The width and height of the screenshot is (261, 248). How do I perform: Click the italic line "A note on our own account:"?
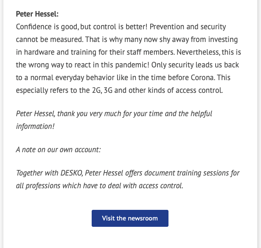pos(58,150)
